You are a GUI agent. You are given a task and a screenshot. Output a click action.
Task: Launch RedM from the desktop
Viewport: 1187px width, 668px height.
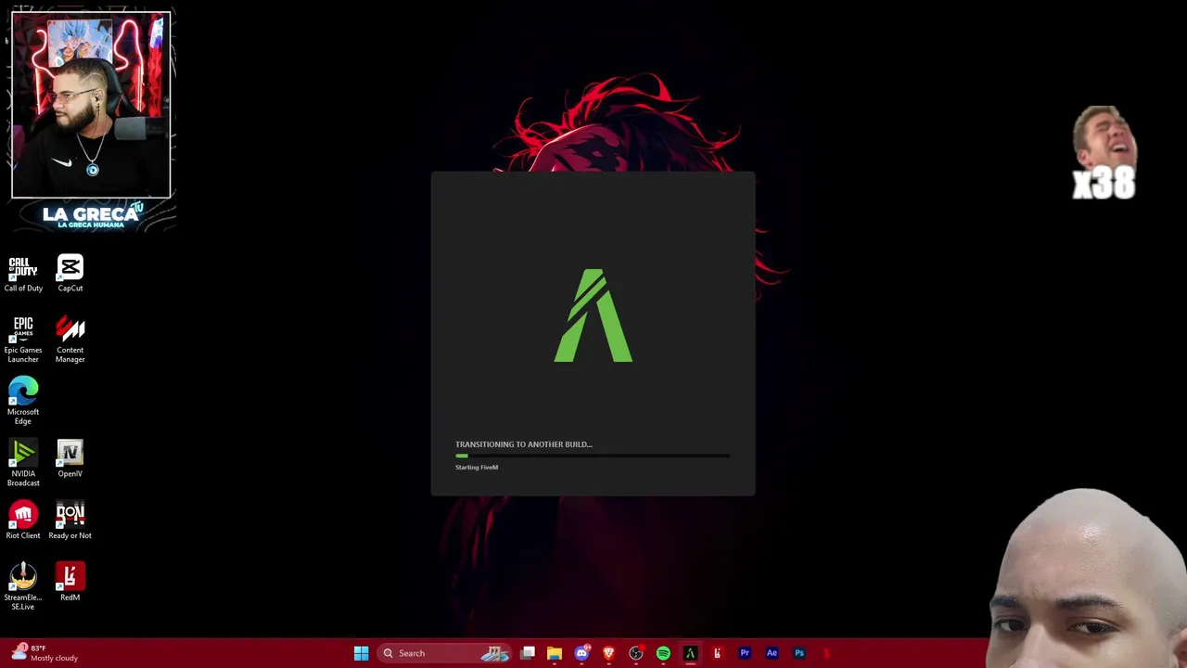click(x=70, y=583)
